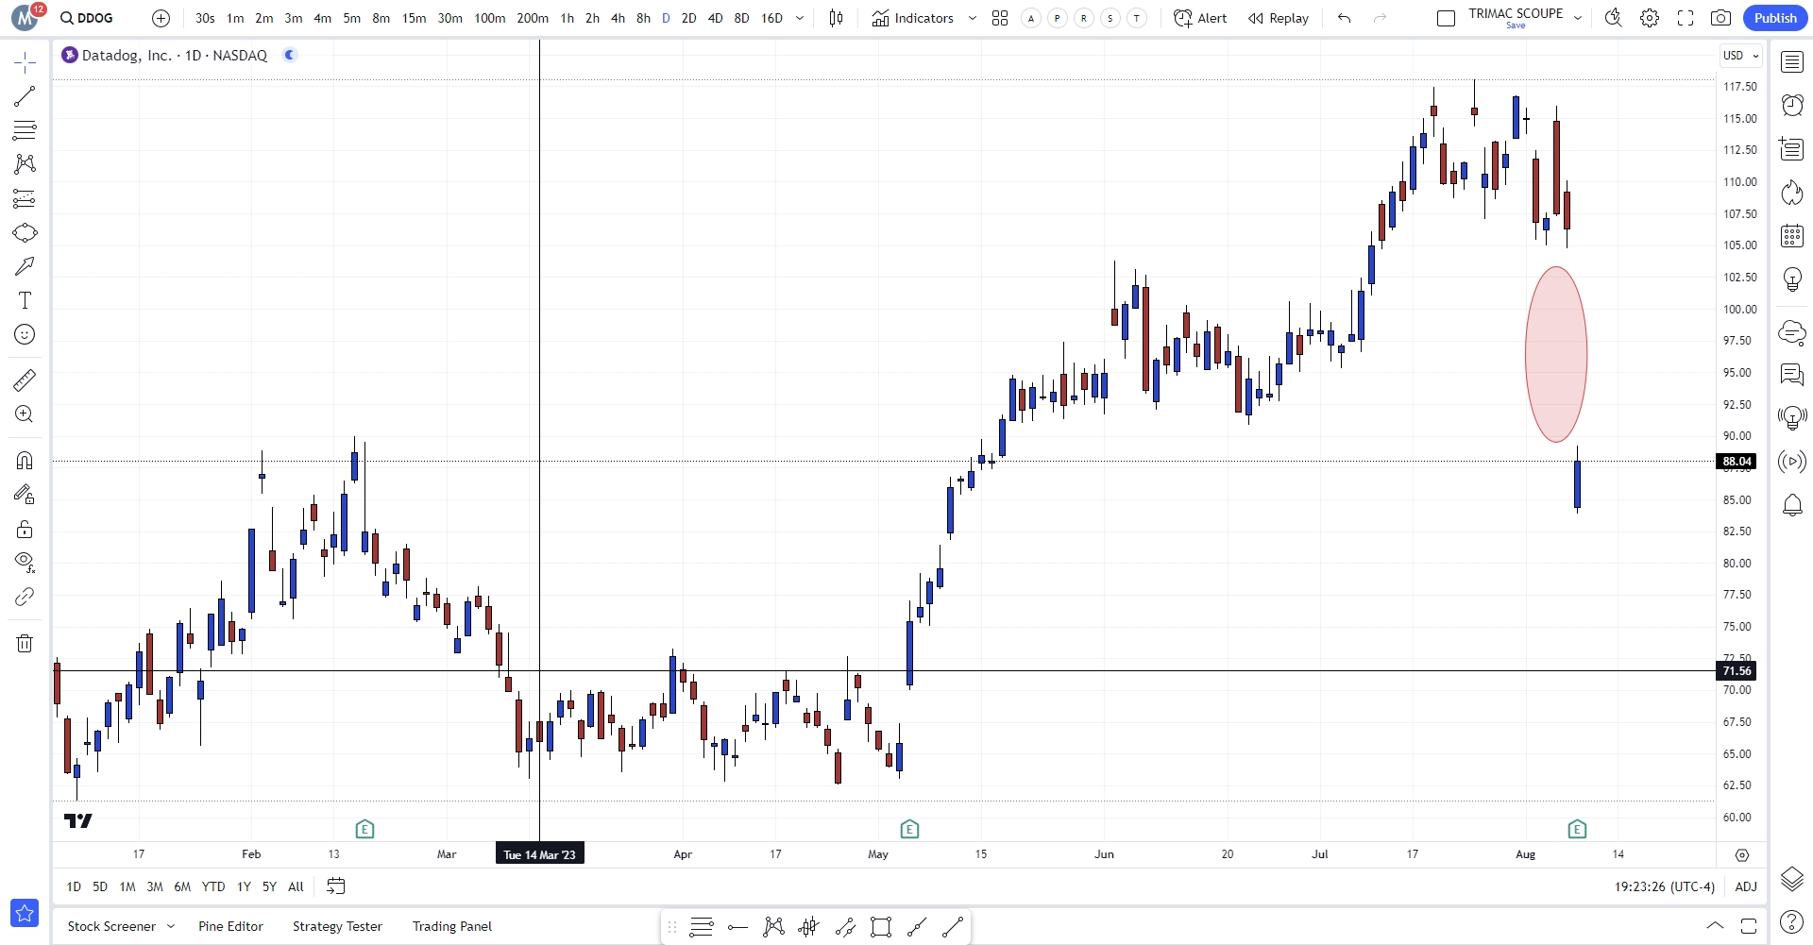The width and height of the screenshot is (1813, 945).
Task: Select the Text tool in sidebar
Action: point(25,300)
